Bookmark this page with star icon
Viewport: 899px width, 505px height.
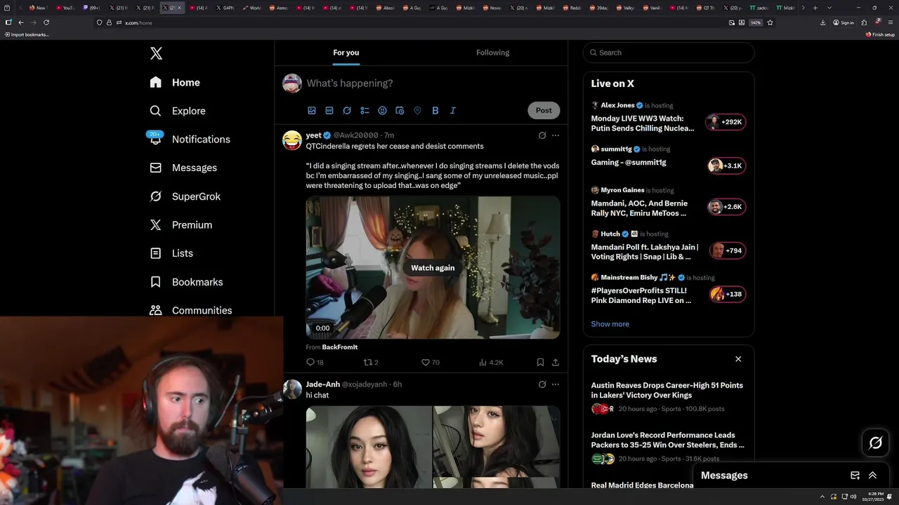[x=770, y=22]
